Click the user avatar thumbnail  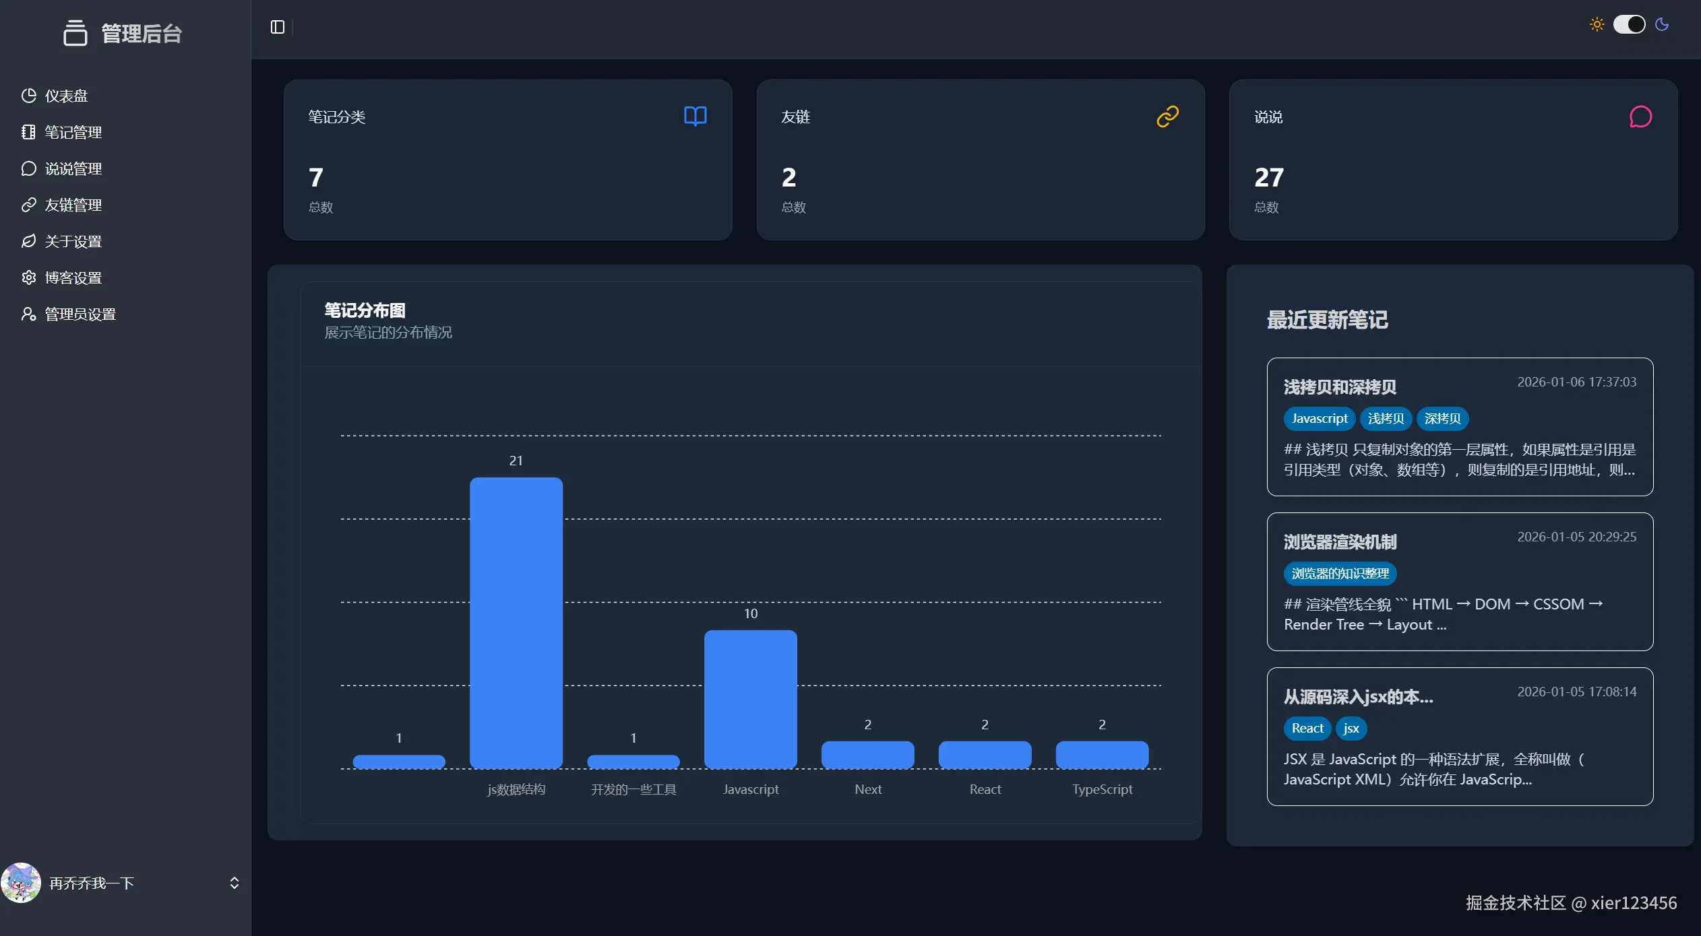point(21,883)
